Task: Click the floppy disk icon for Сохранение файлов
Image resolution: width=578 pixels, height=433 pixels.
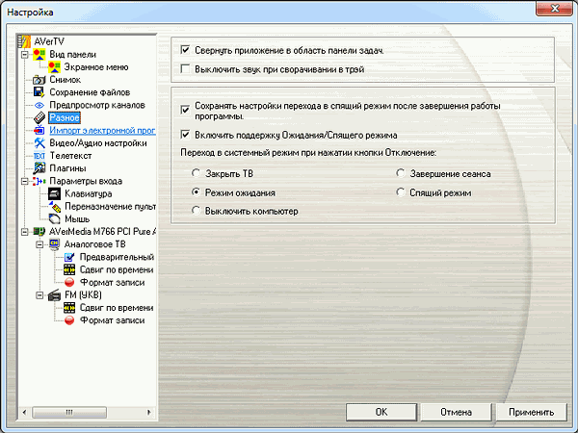Action: (39, 92)
